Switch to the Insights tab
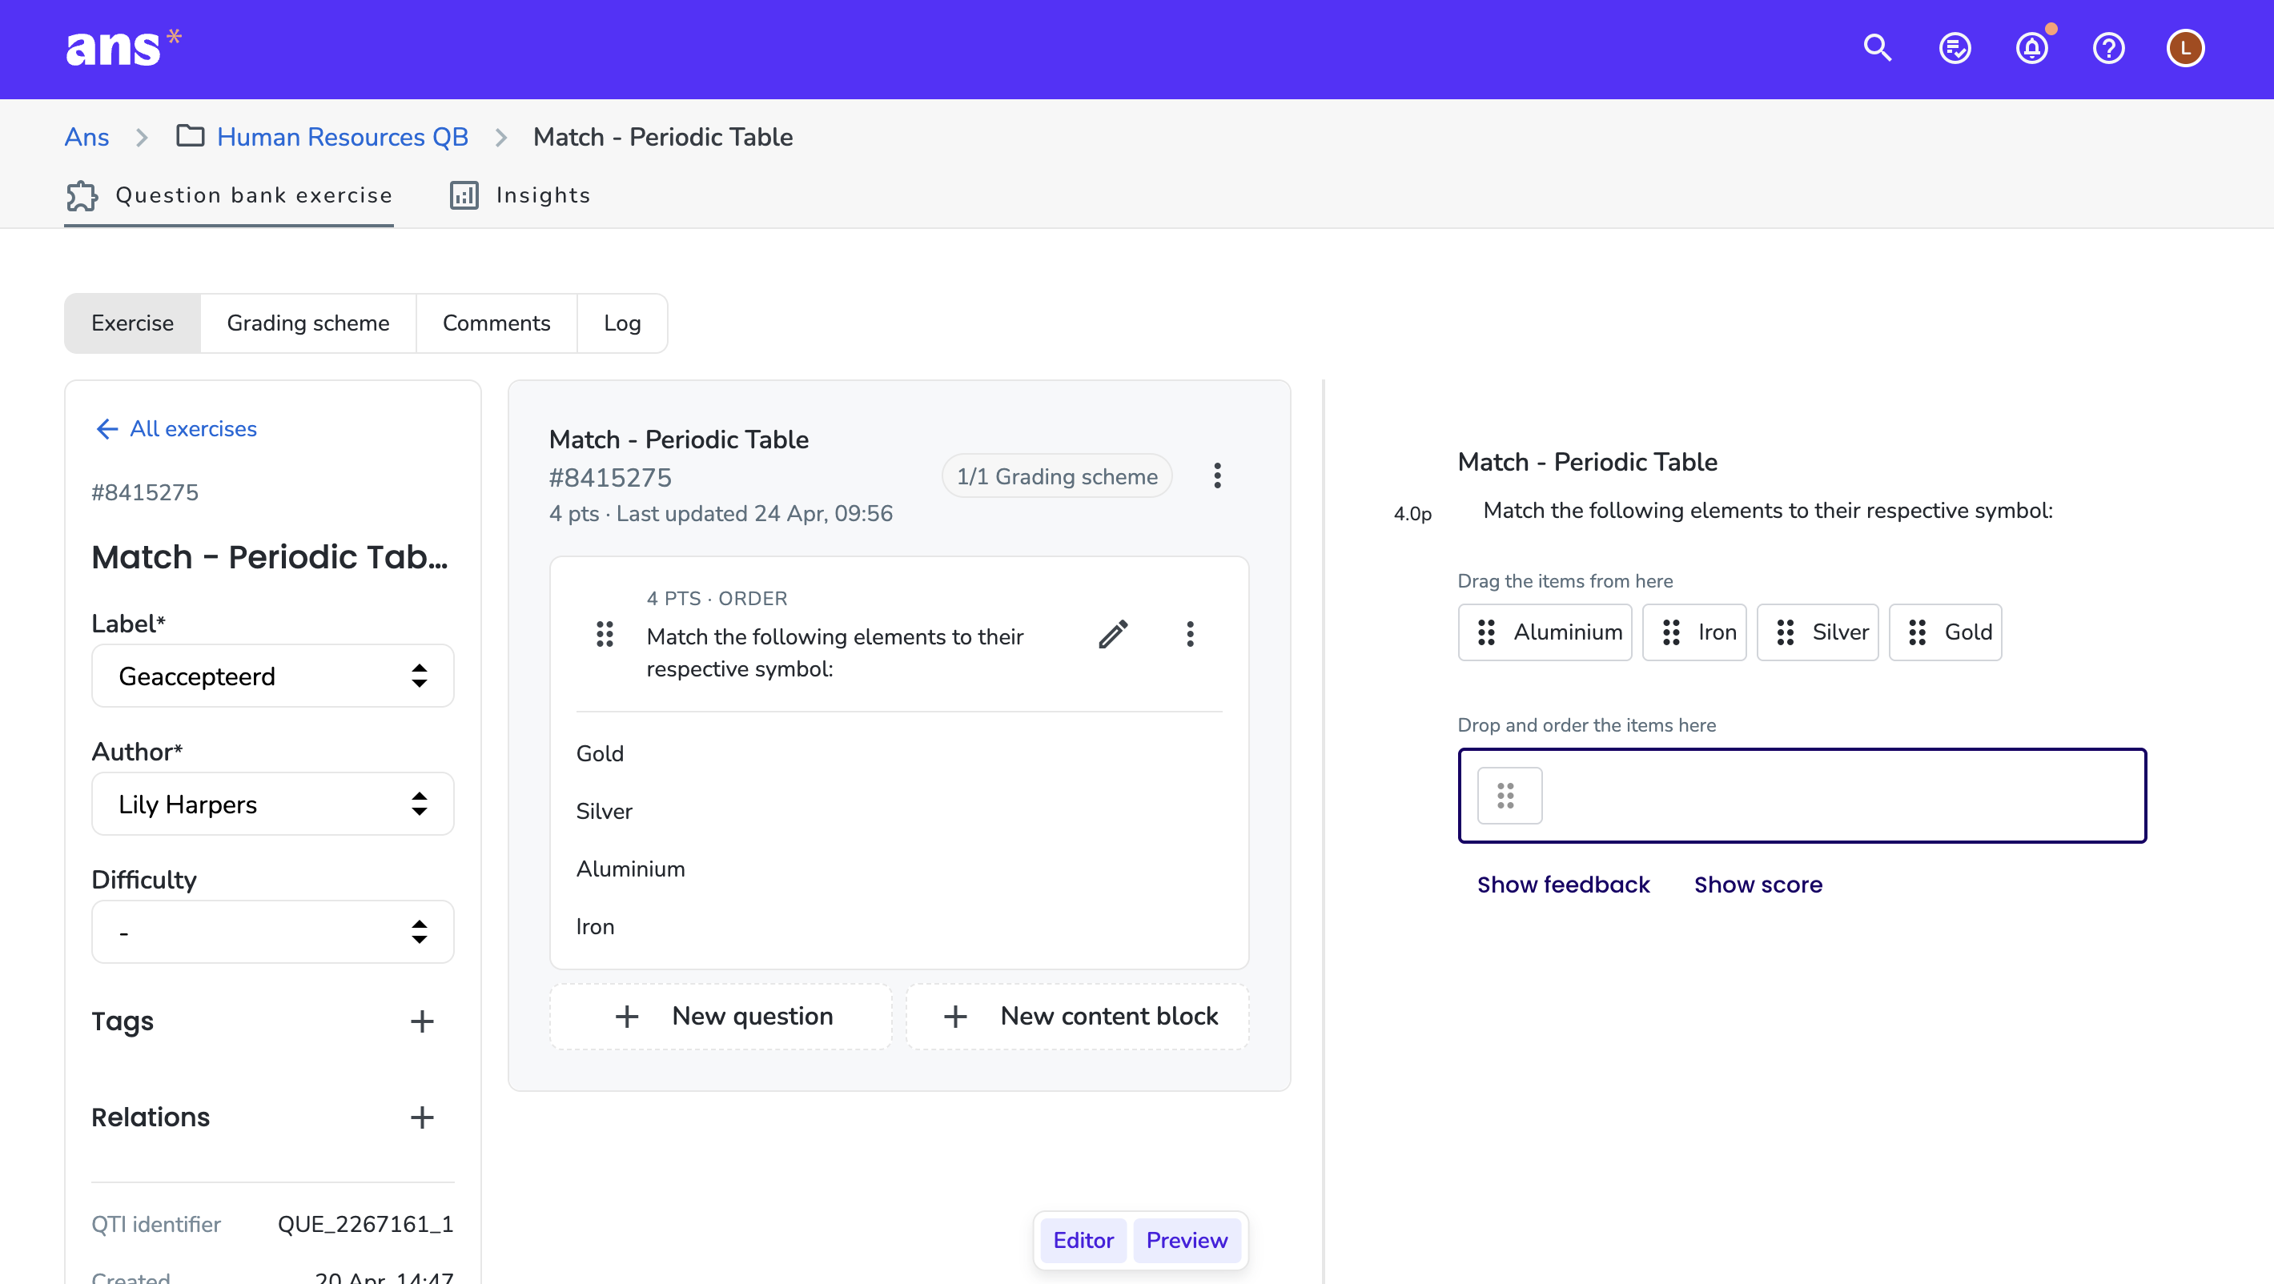2274x1284 pixels. pyautogui.click(x=520, y=196)
